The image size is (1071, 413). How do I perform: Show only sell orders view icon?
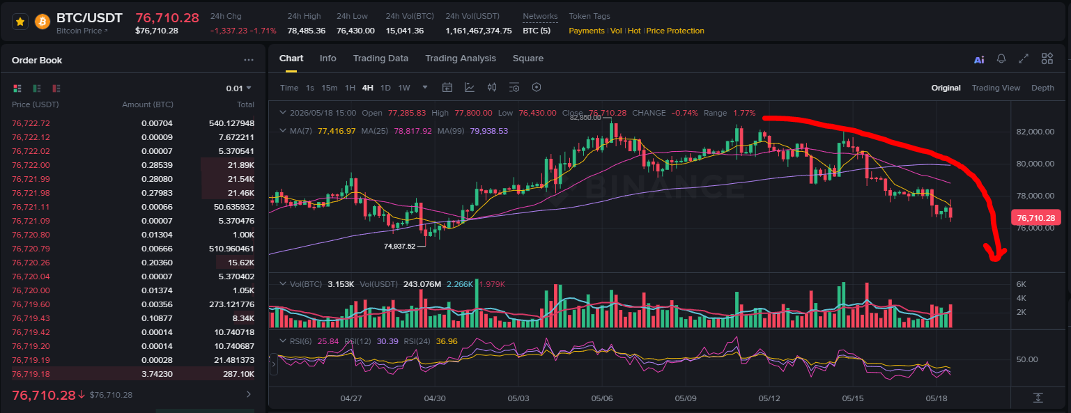coord(56,88)
